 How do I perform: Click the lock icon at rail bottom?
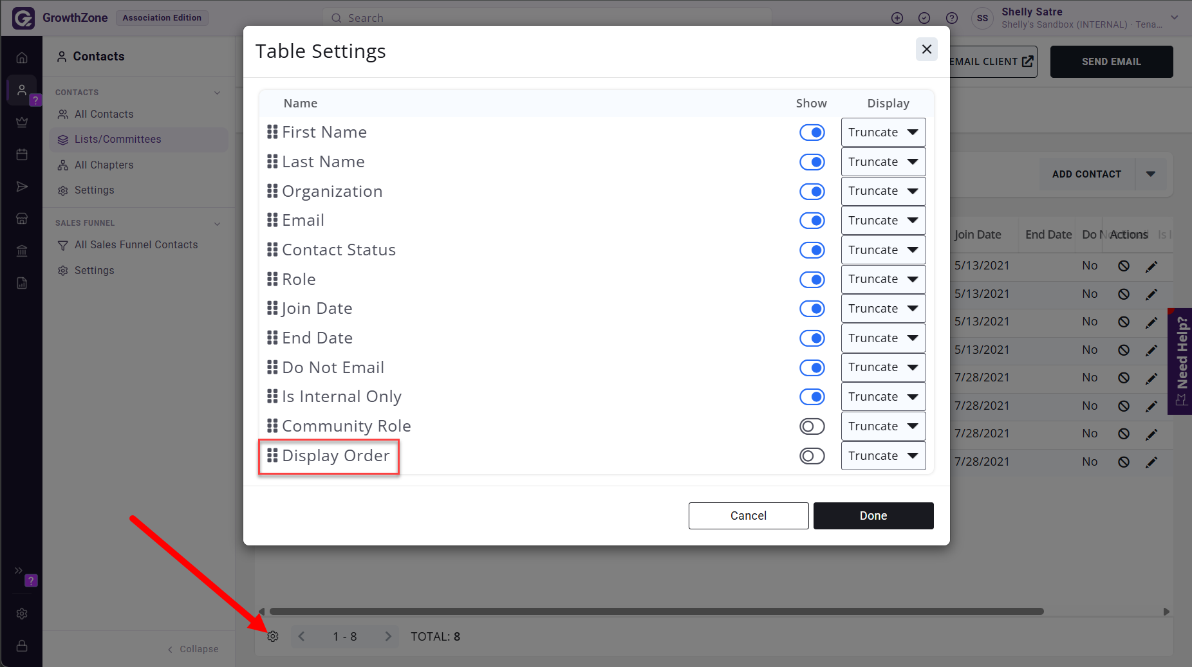tap(22, 646)
